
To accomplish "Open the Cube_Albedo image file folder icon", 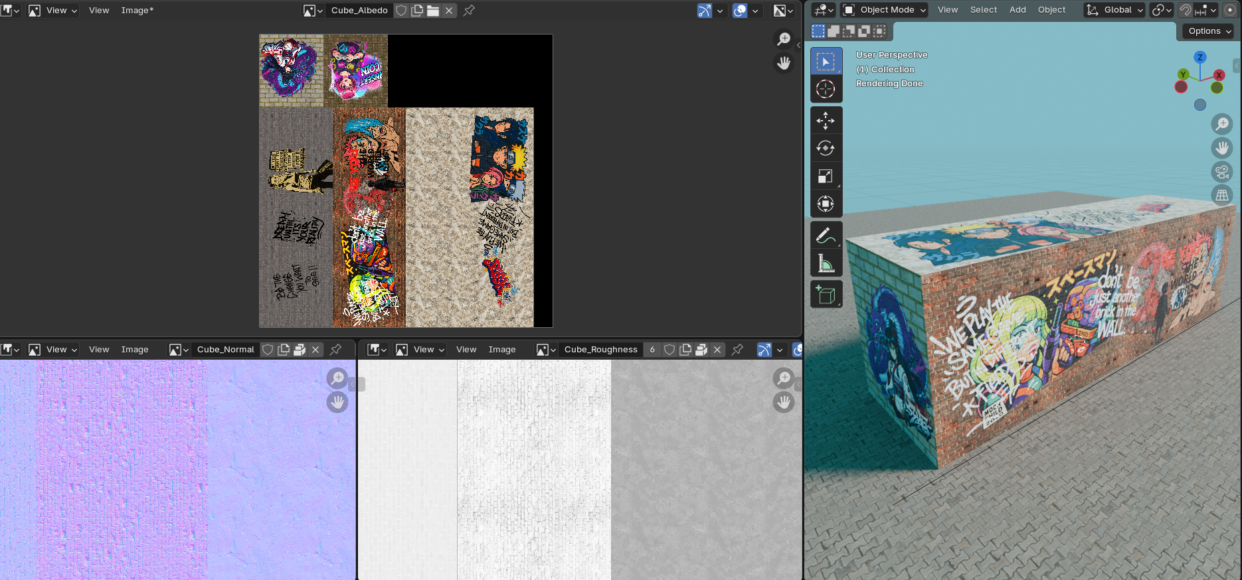I will click(x=433, y=11).
